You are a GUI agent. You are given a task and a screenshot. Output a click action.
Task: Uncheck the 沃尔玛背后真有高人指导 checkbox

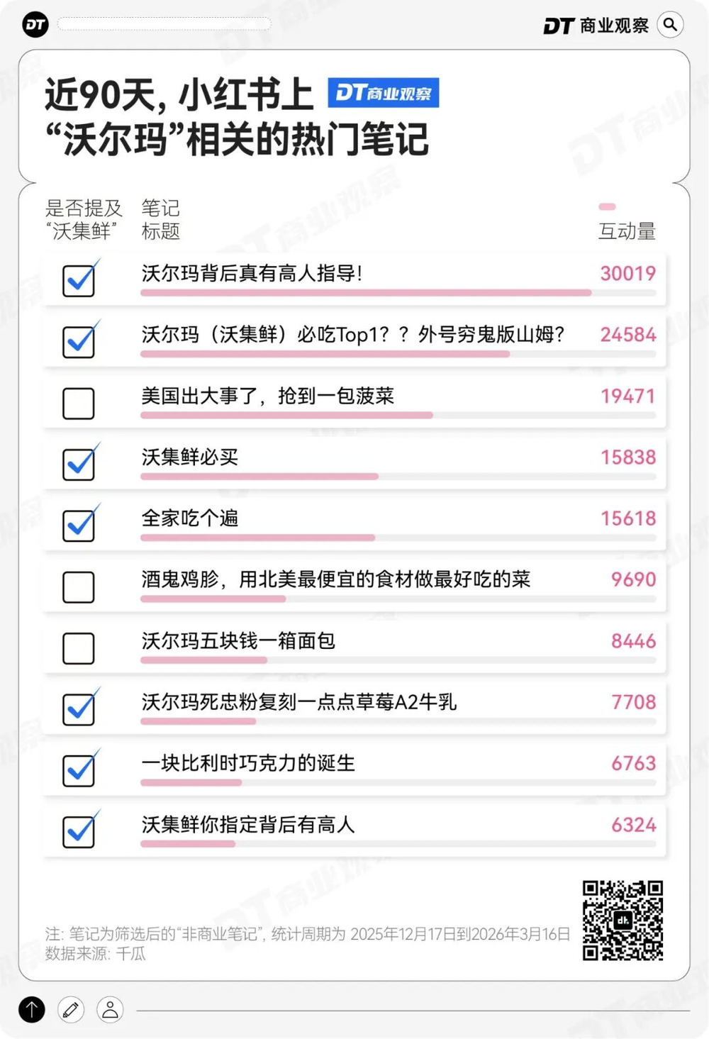(79, 281)
